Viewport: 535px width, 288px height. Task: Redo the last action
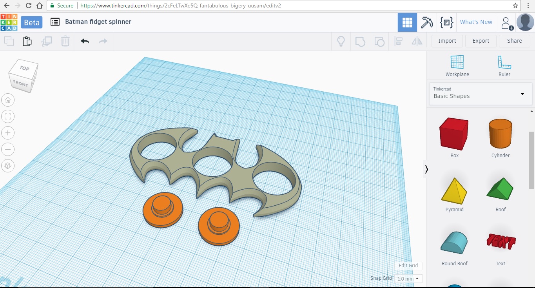click(x=103, y=41)
